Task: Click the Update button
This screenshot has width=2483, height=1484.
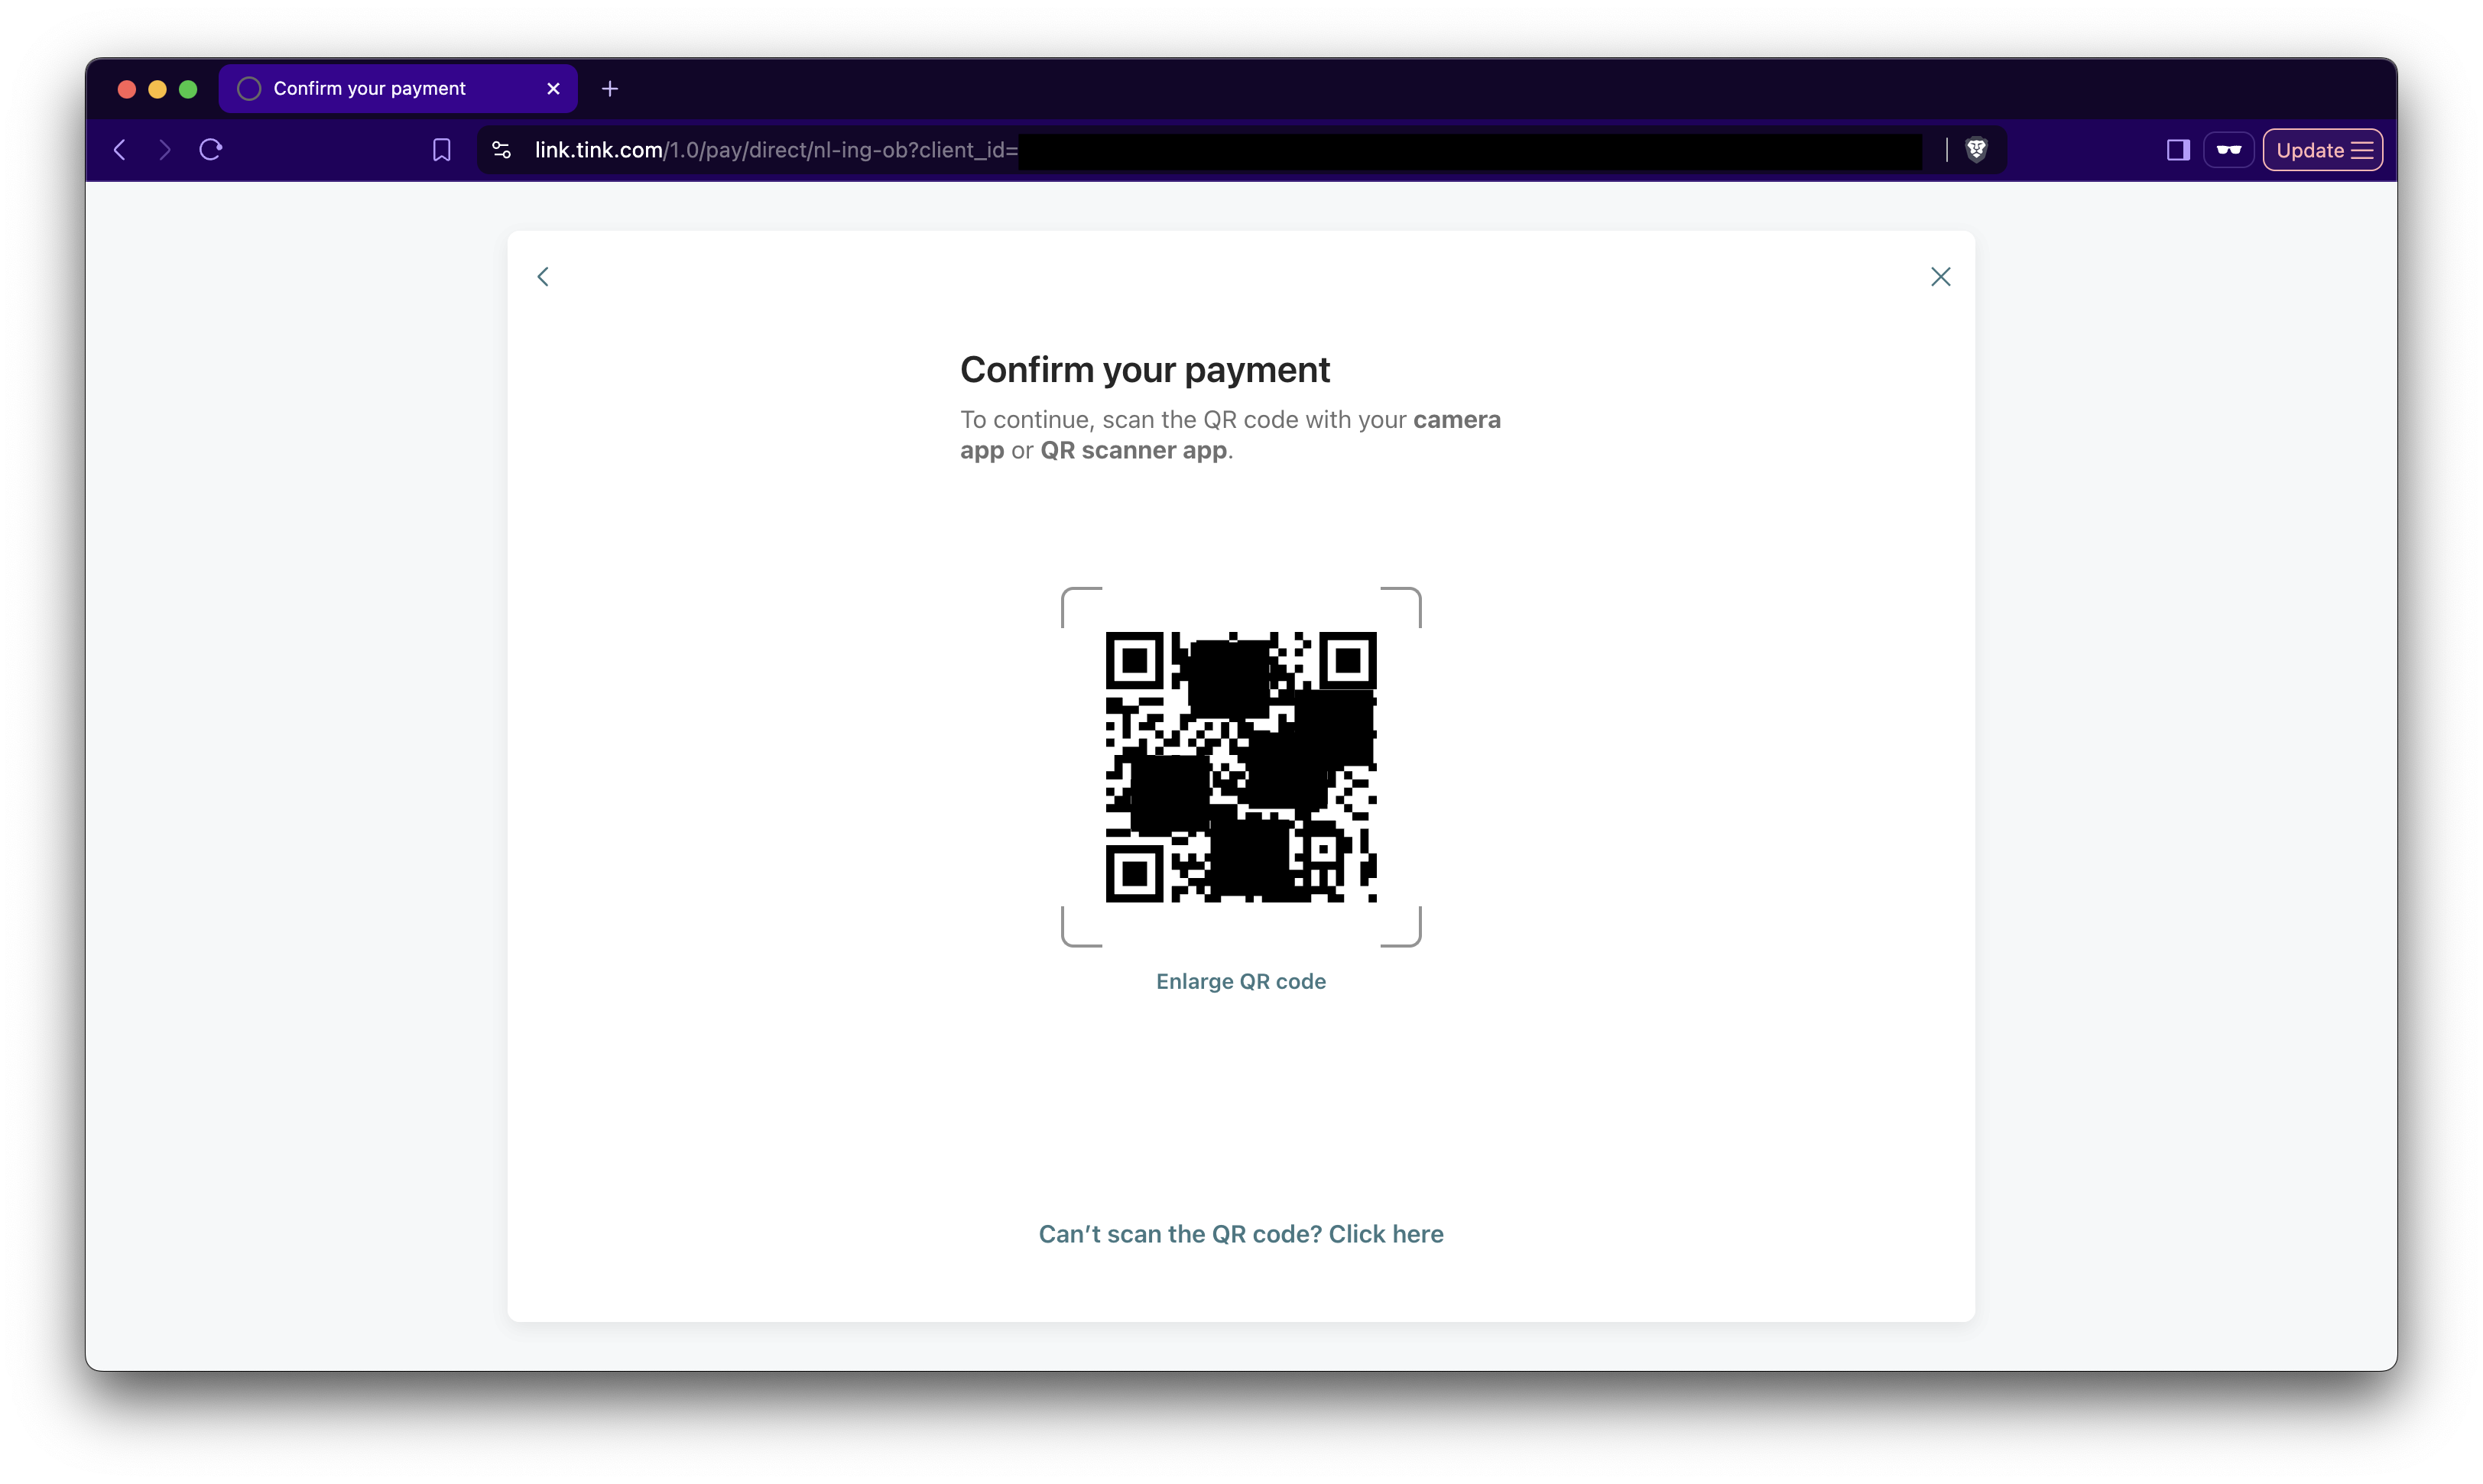Action: [2322, 150]
